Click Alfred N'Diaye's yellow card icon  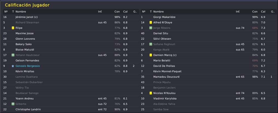tap(151, 22)
